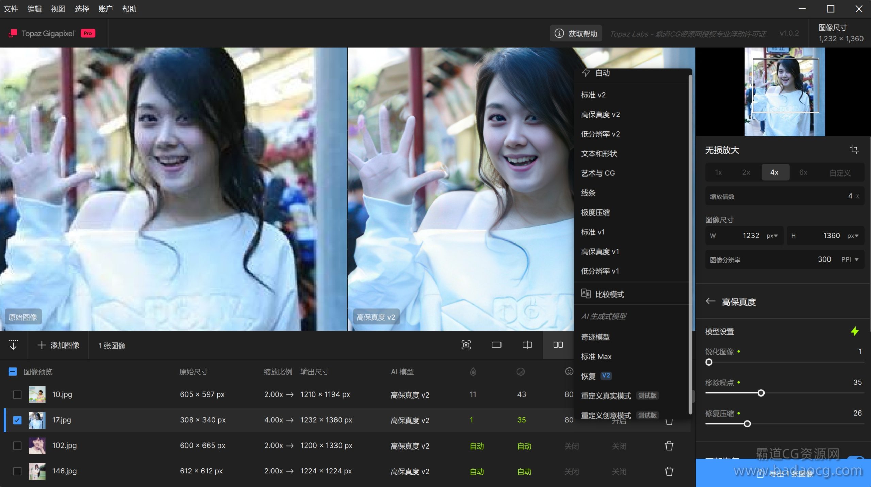Check the box for 10.jpg

pos(17,394)
